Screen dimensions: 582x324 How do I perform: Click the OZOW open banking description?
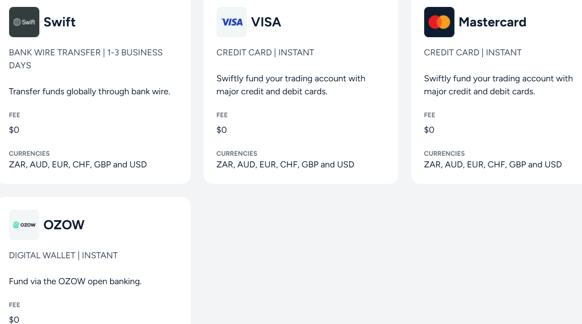pyautogui.click(x=75, y=281)
